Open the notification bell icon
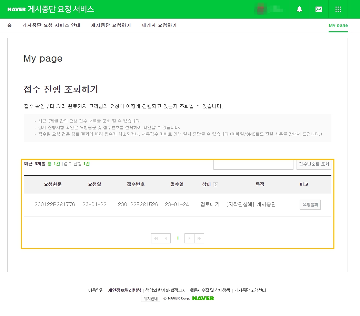360x316 pixels. pos(299,9)
